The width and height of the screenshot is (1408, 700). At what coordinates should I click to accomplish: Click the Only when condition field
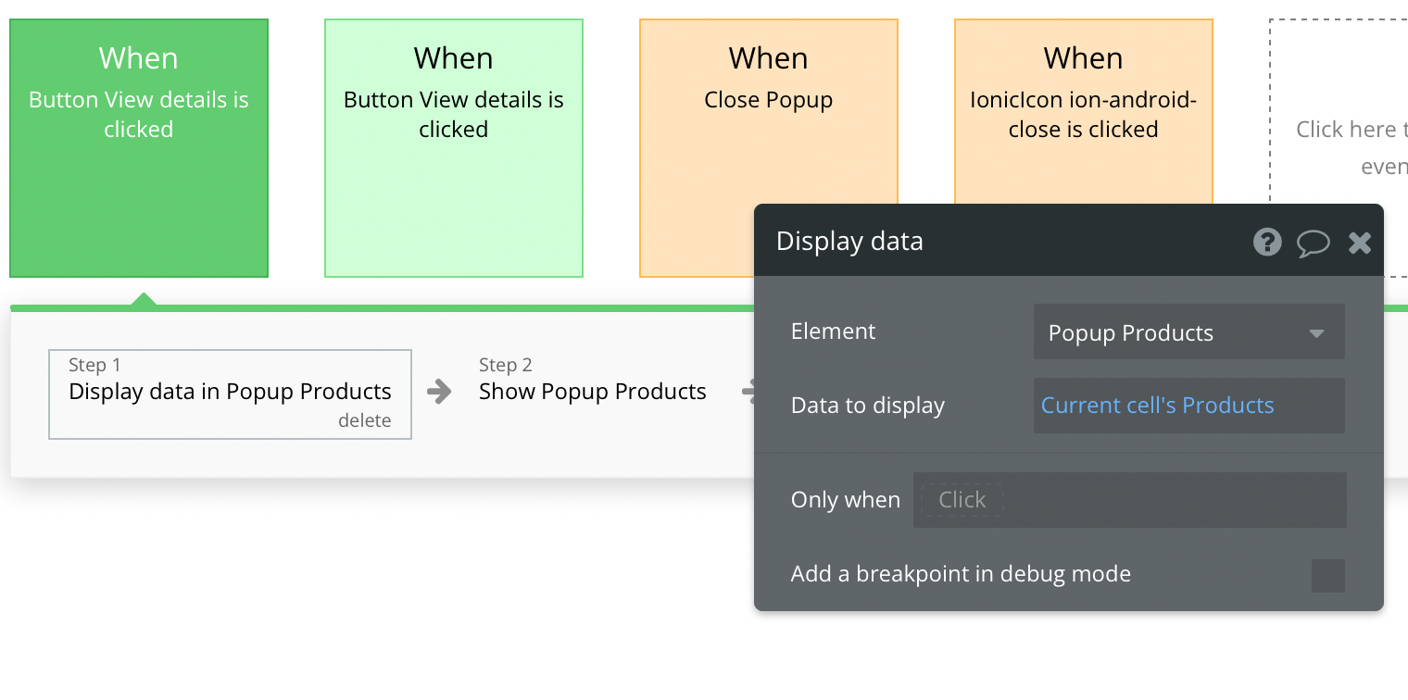(x=1129, y=500)
